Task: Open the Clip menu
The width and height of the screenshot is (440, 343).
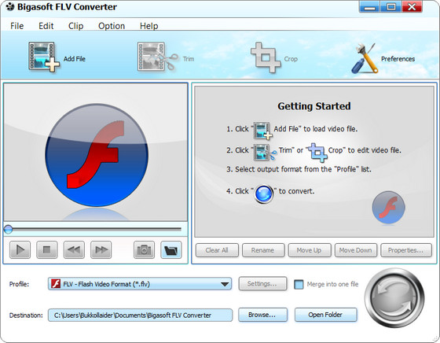Action: (x=75, y=26)
